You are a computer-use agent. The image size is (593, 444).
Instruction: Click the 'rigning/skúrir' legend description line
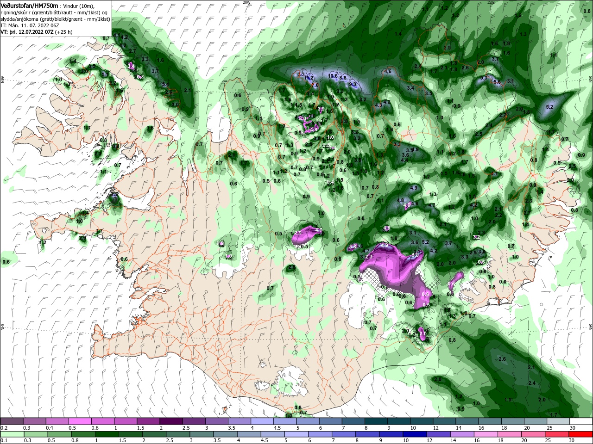(55, 12)
